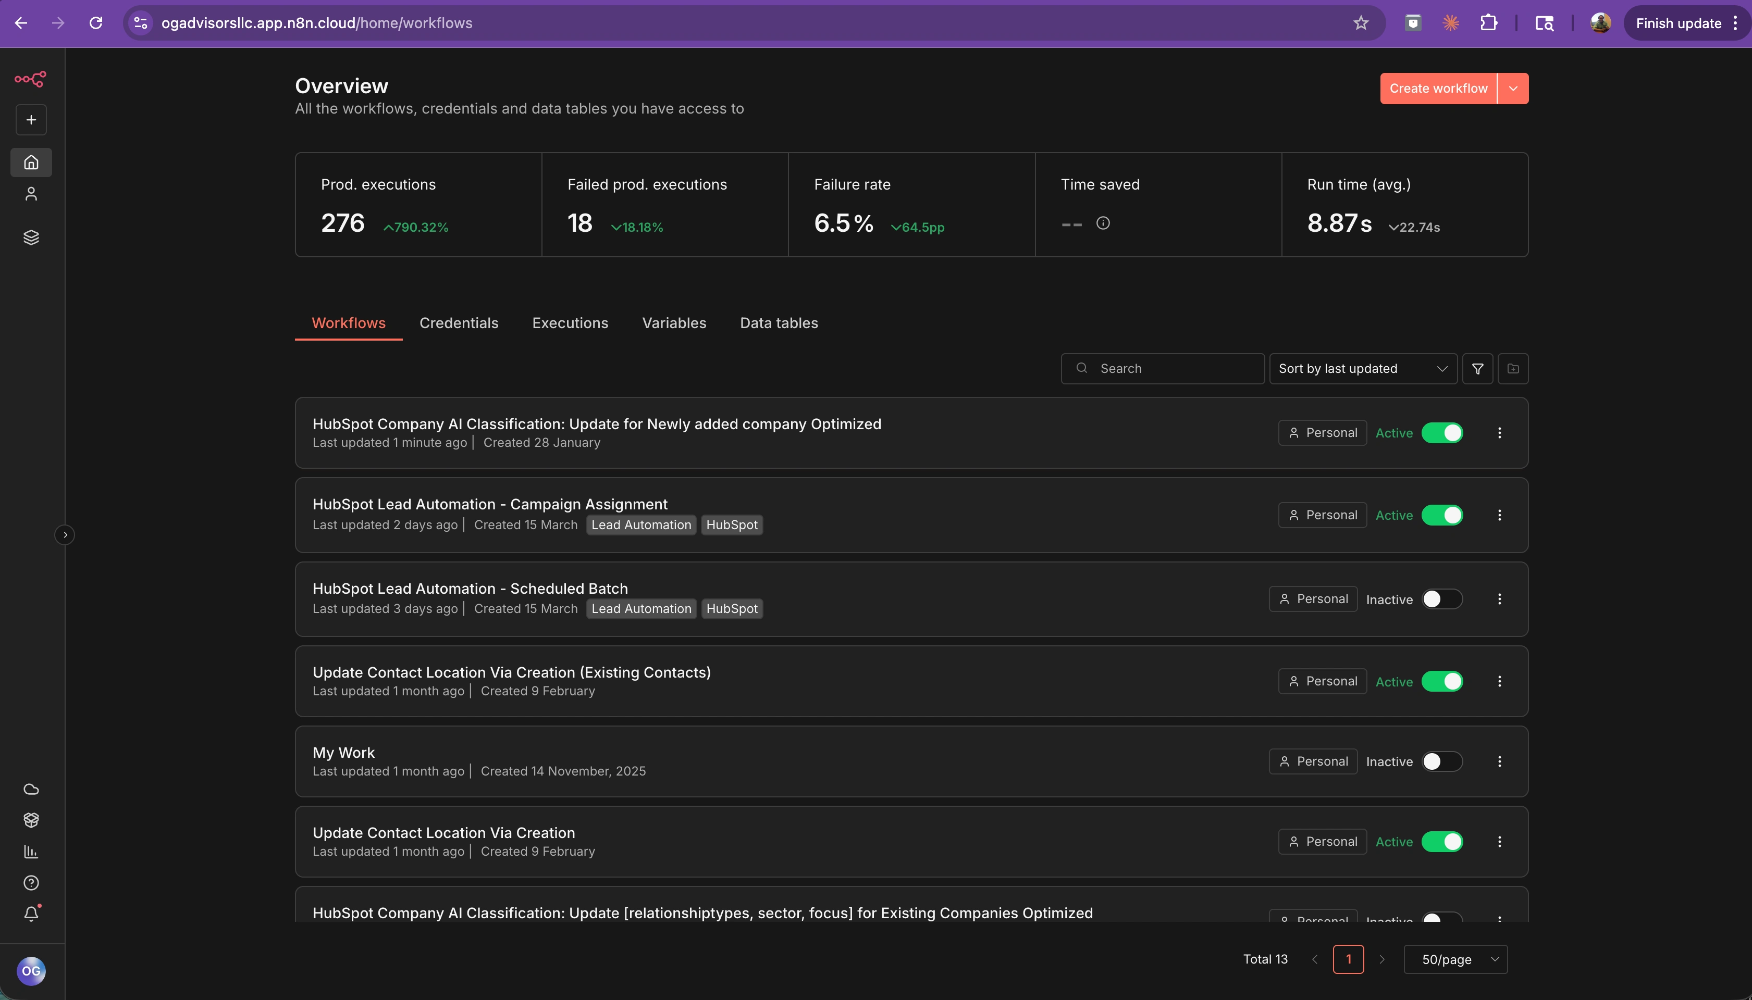Switch to the Executions tab

click(570, 323)
